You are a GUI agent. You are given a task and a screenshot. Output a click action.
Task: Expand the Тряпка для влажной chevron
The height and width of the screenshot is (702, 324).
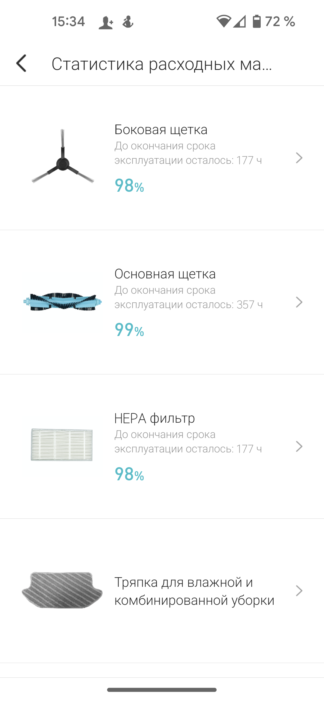[299, 591]
